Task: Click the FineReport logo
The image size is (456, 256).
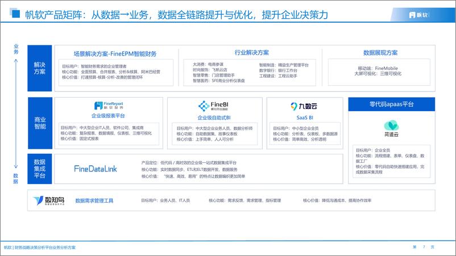Action: [x=109, y=106]
